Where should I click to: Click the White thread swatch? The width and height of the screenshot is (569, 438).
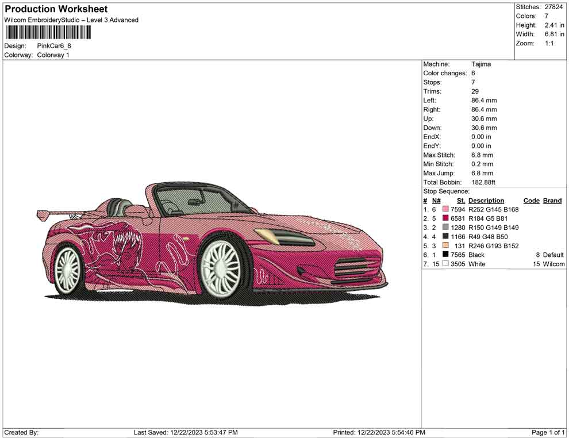tap(444, 264)
